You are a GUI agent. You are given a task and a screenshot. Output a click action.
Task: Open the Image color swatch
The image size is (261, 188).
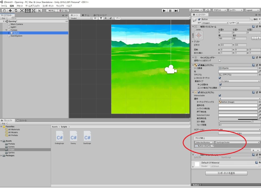coord(238,72)
